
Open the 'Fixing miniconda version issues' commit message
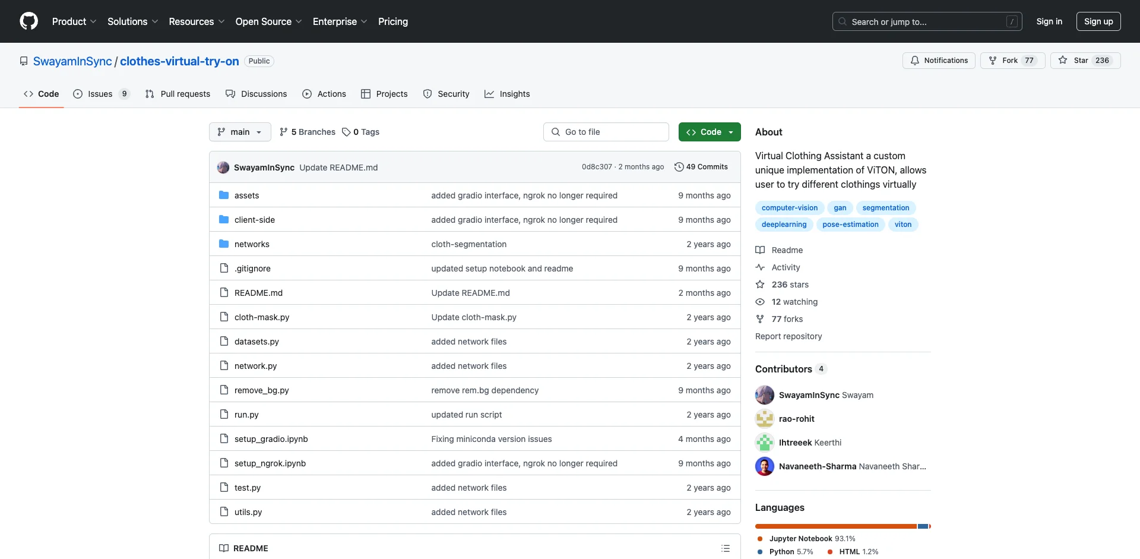click(x=492, y=439)
